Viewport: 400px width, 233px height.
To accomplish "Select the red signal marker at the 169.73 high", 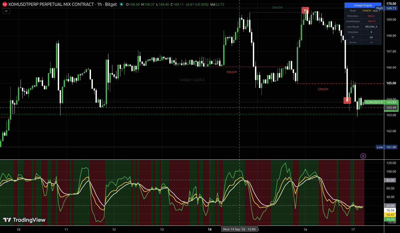I will click(x=305, y=10).
